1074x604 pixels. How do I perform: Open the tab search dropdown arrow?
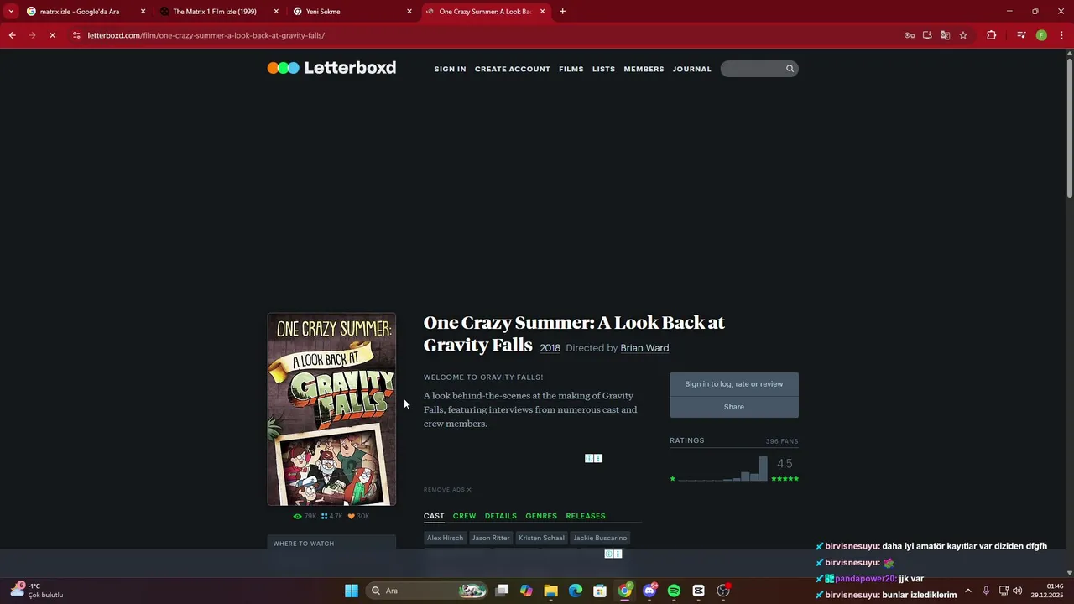(x=11, y=12)
